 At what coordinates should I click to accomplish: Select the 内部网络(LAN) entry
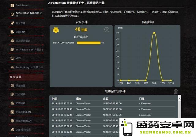(x=24, y=112)
